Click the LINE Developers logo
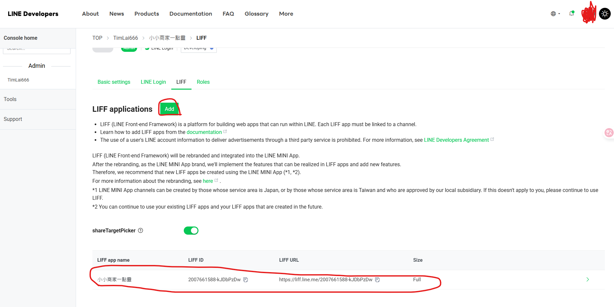Screen dimensions: 614x307 pyautogui.click(x=33, y=14)
